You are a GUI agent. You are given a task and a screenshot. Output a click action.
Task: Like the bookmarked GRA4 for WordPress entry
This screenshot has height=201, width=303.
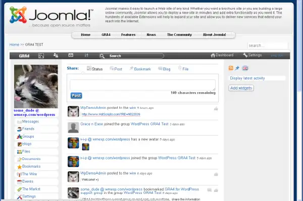click(216, 190)
